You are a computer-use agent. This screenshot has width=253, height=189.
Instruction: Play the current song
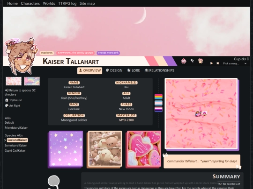tap(211, 63)
